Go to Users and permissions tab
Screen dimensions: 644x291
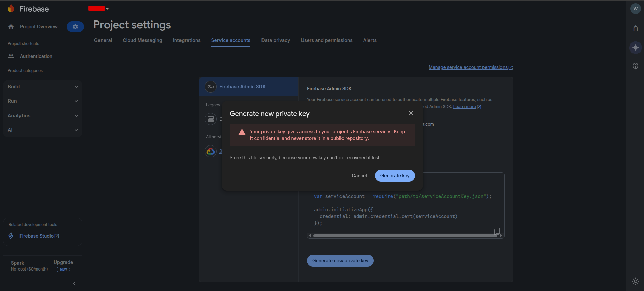coord(326,40)
